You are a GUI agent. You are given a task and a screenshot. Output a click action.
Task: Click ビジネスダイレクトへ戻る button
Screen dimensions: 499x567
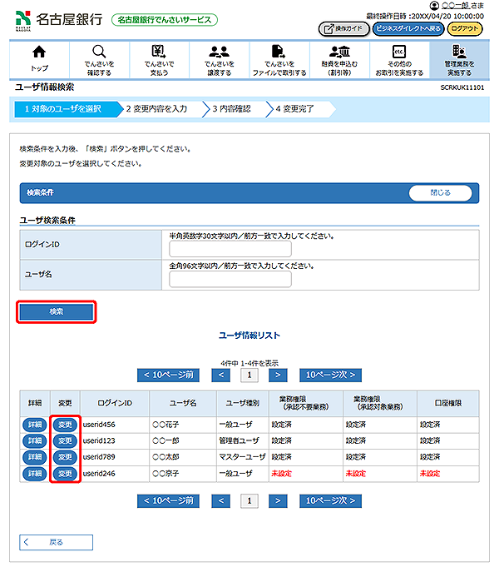[407, 28]
